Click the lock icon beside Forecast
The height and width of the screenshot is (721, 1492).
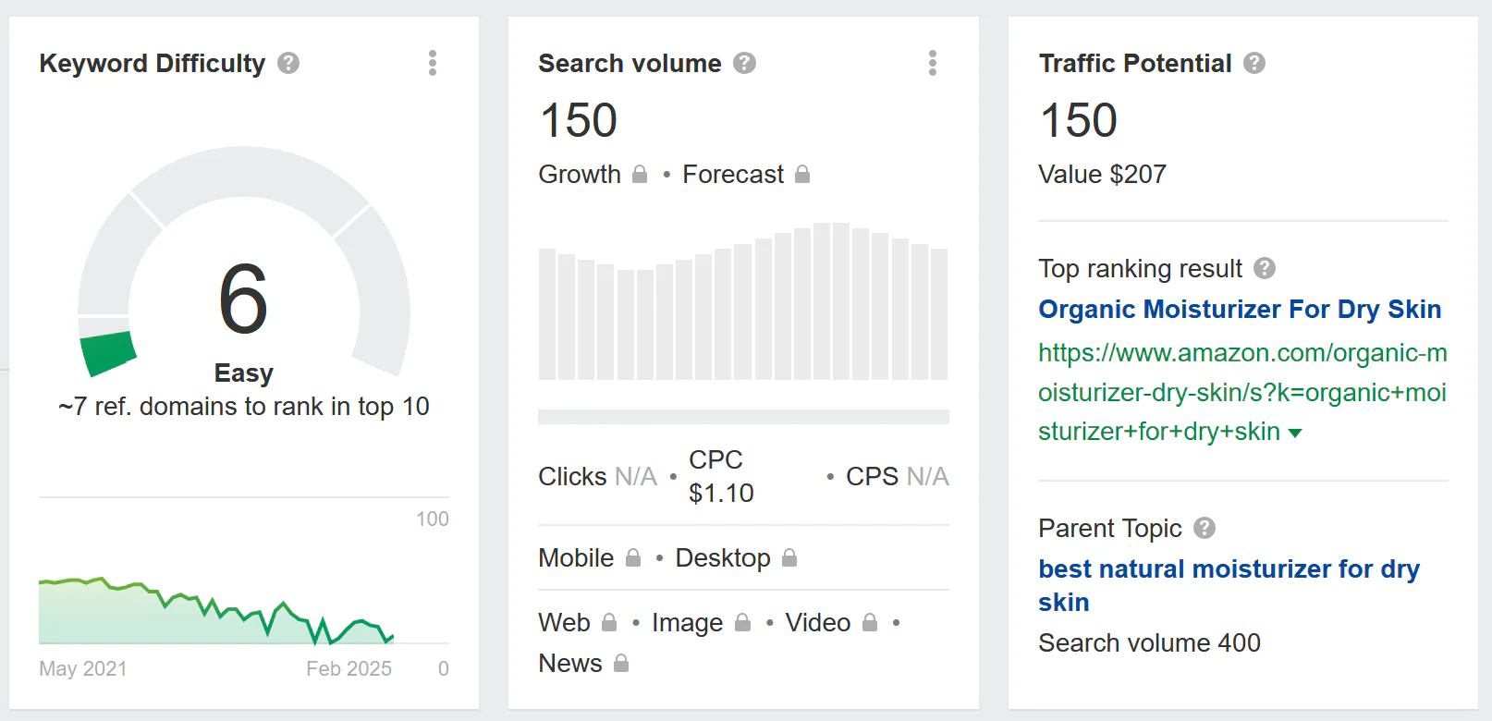tap(802, 174)
